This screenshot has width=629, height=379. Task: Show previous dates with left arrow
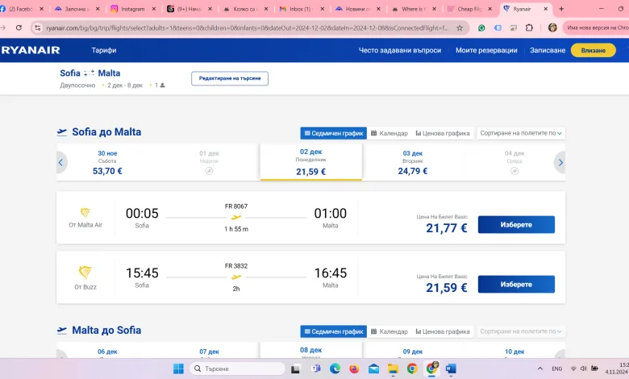[60, 163]
